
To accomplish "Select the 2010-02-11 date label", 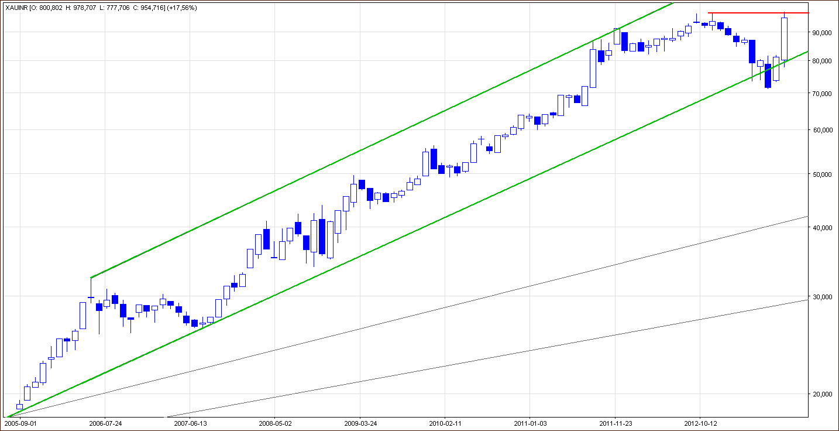I will 445,423.
